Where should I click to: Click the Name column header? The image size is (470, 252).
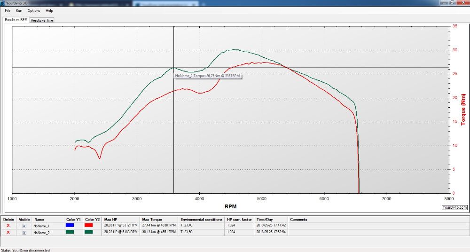point(48,220)
